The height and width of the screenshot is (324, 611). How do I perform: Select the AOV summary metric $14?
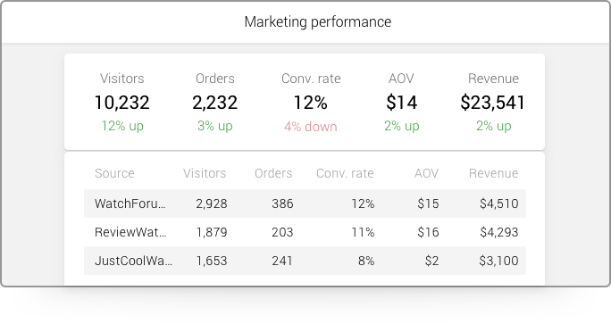[x=401, y=103]
